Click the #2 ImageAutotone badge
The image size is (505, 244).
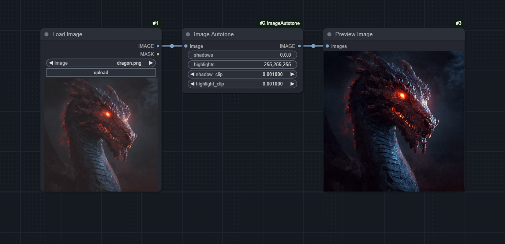[x=280, y=23]
